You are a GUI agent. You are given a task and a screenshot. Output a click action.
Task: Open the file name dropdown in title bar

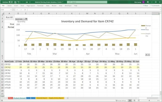coord(63,2)
